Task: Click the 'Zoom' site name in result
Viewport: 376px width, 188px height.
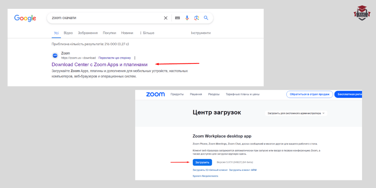Action: coord(65,53)
